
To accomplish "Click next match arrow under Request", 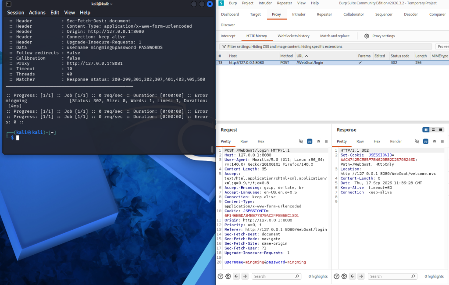I will (245, 276).
